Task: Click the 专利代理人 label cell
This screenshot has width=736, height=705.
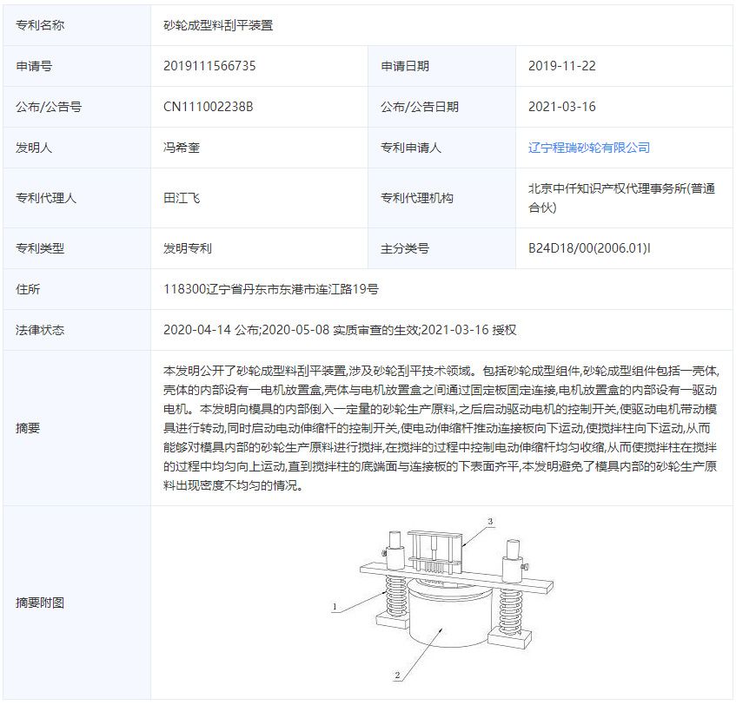Action: pyautogui.click(x=77, y=198)
